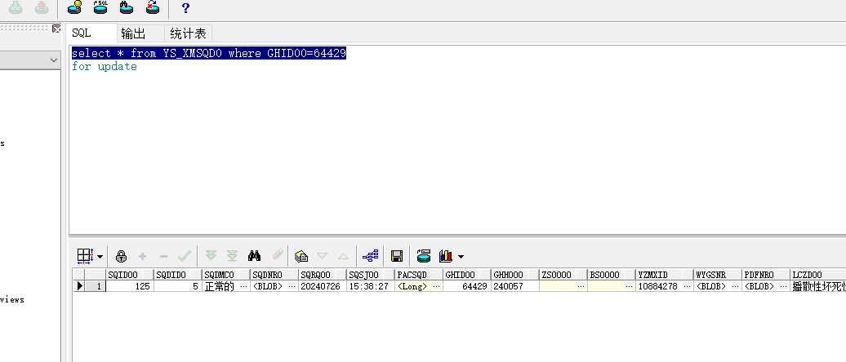
Task: Click the Insert Record plus icon
Action: click(142, 256)
